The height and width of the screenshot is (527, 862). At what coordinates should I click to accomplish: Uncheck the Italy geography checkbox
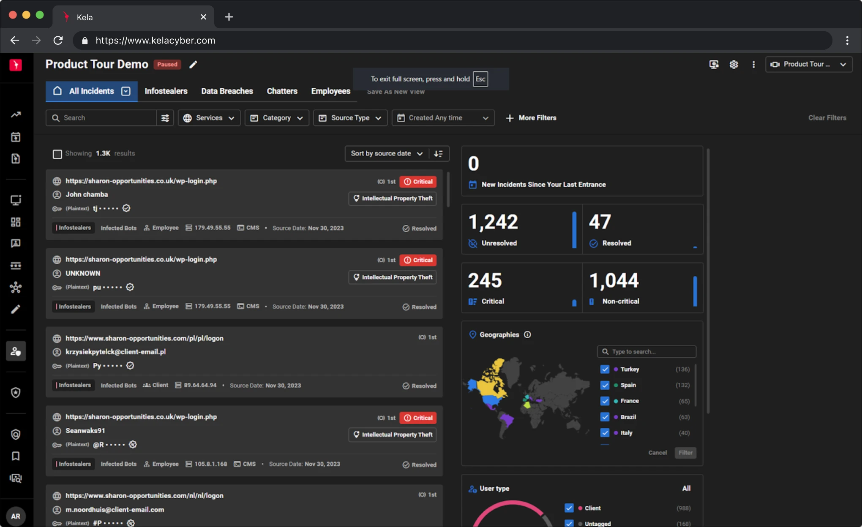pyautogui.click(x=605, y=433)
